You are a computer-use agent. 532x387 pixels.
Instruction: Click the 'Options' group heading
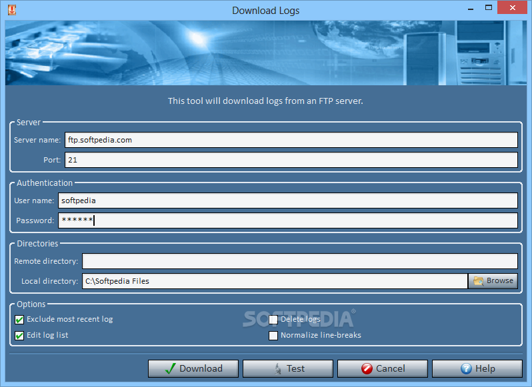tap(31, 304)
